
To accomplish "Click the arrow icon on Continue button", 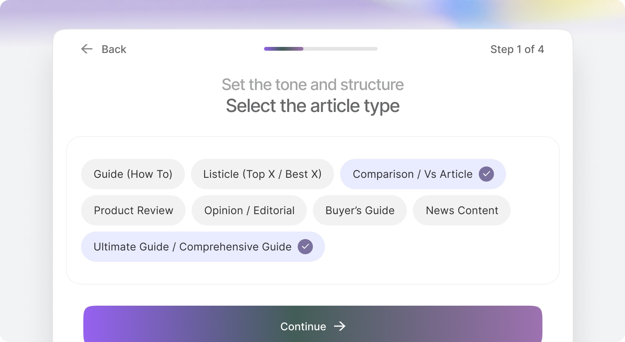I will point(340,326).
